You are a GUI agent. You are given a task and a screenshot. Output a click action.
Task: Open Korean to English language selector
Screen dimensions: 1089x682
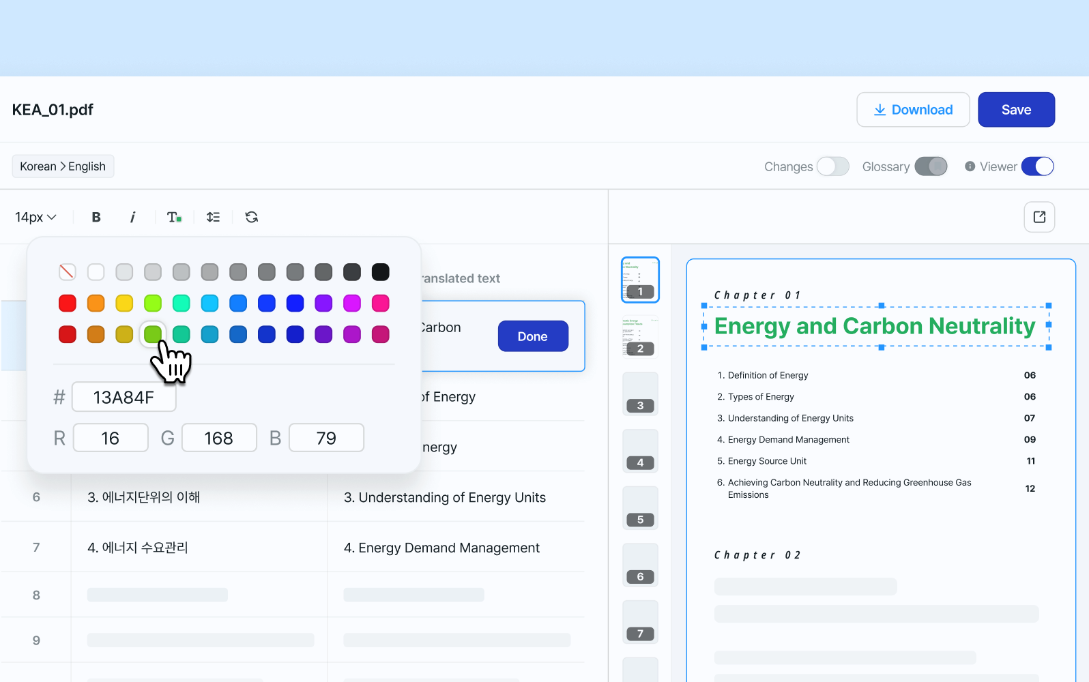pyautogui.click(x=63, y=166)
